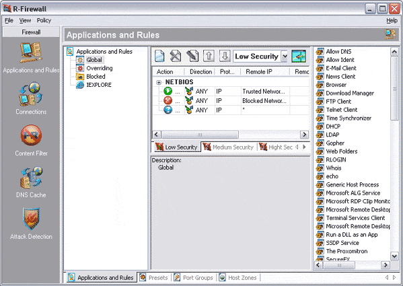Click the red block action icon in rule row

coord(168,100)
